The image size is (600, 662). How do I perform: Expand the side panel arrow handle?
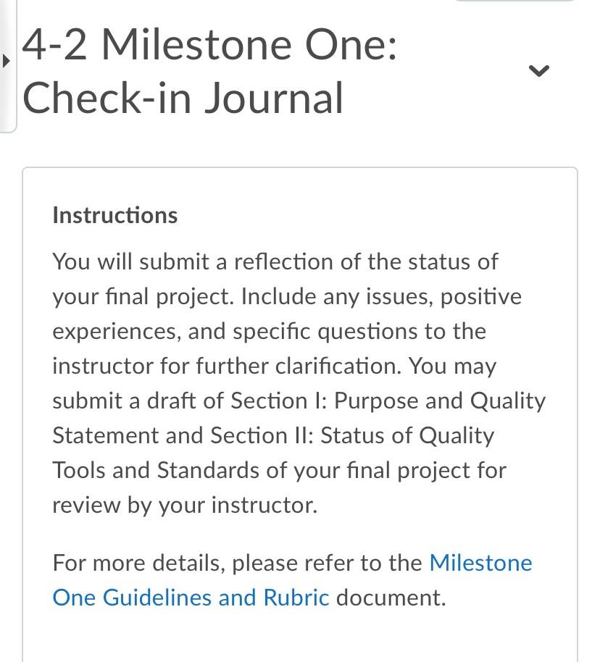(x=6, y=62)
